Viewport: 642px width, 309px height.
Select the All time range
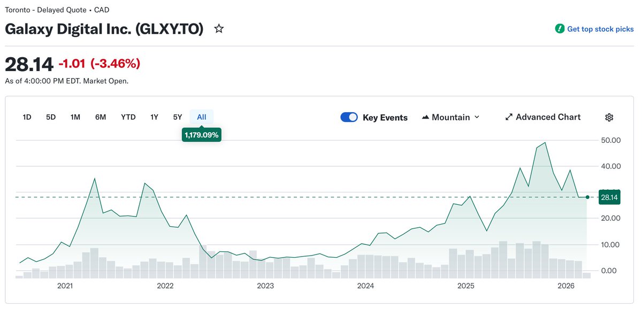click(202, 117)
